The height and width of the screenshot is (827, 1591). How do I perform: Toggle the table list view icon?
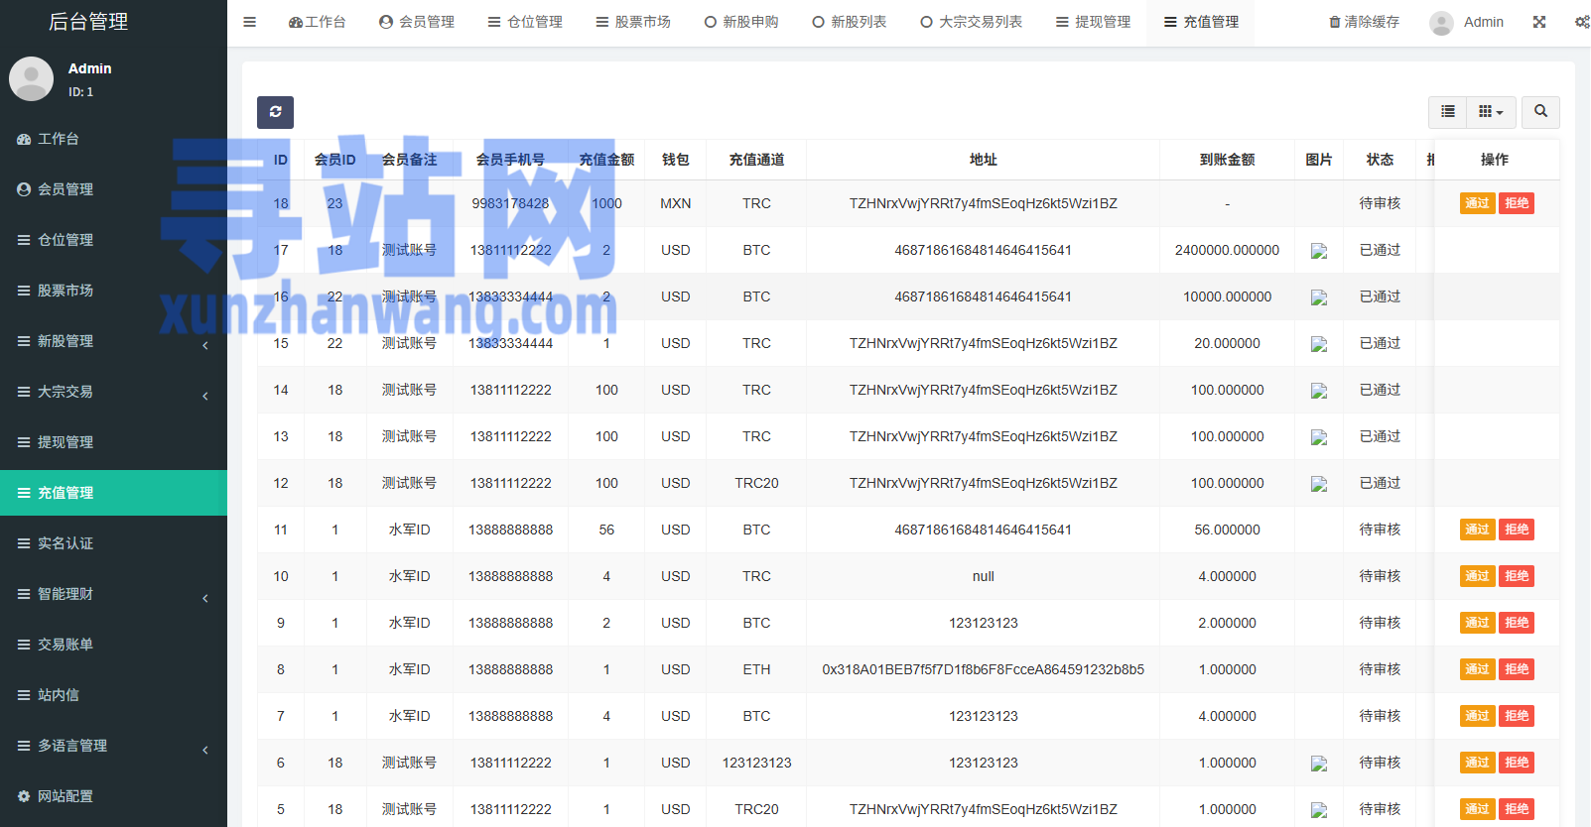click(1448, 112)
